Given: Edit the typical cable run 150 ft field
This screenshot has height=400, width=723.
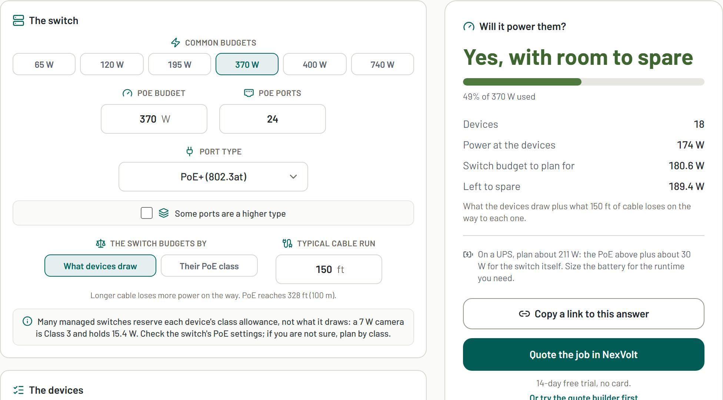Looking at the screenshot, I should pos(329,269).
